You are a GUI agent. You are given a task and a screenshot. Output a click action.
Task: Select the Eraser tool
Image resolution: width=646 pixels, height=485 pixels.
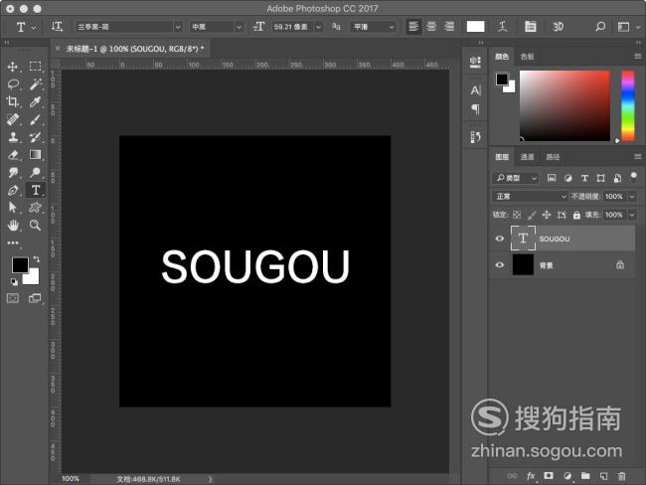pyautogui.click(x=13, y=155)
